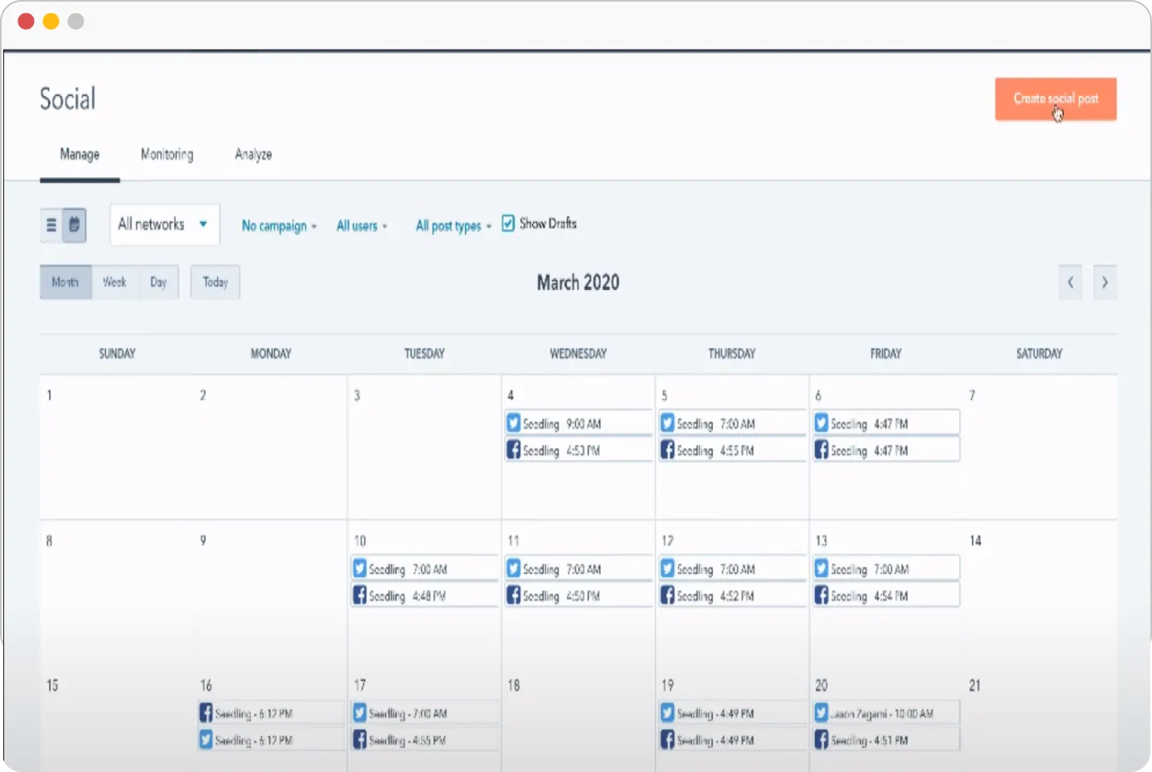The width and height of the screenshot is (1152, 772).
Task: Open Facebook Seedling post 4:52 PM March 12
Action: pyautogui.click(x=733, y=596)
